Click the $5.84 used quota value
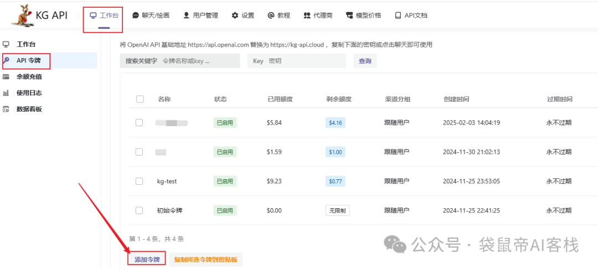 274,123
